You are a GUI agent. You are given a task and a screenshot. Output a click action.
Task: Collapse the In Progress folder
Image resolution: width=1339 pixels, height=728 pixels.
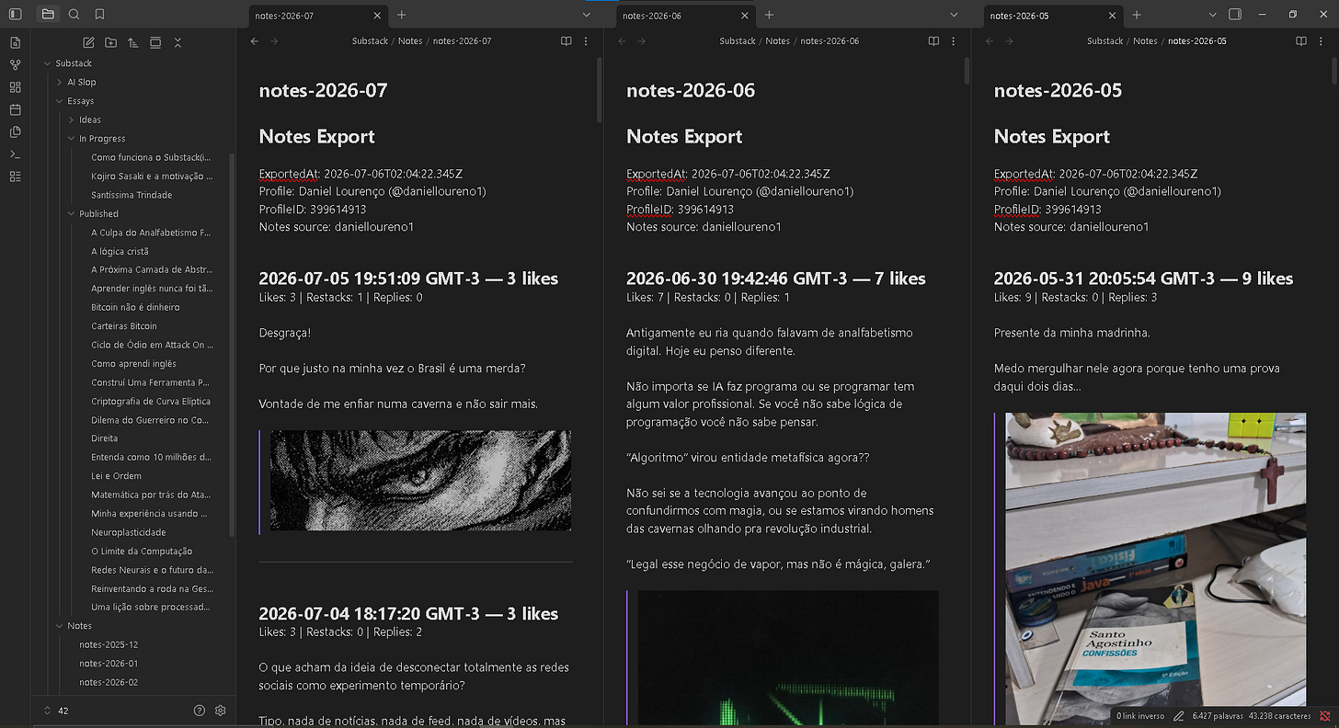pos(71,139)
